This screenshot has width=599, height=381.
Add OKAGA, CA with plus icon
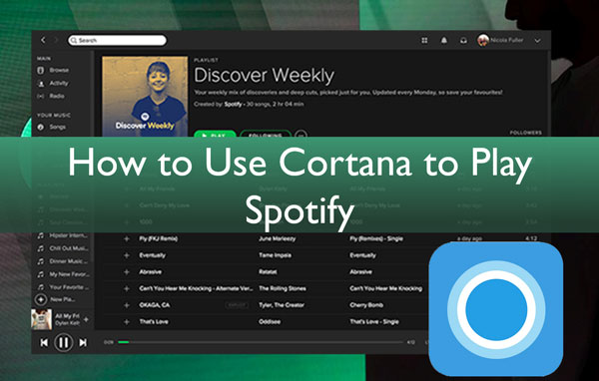tap(127, 305)
